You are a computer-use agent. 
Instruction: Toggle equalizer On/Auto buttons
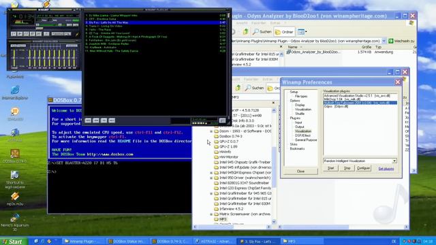[18, 46]
